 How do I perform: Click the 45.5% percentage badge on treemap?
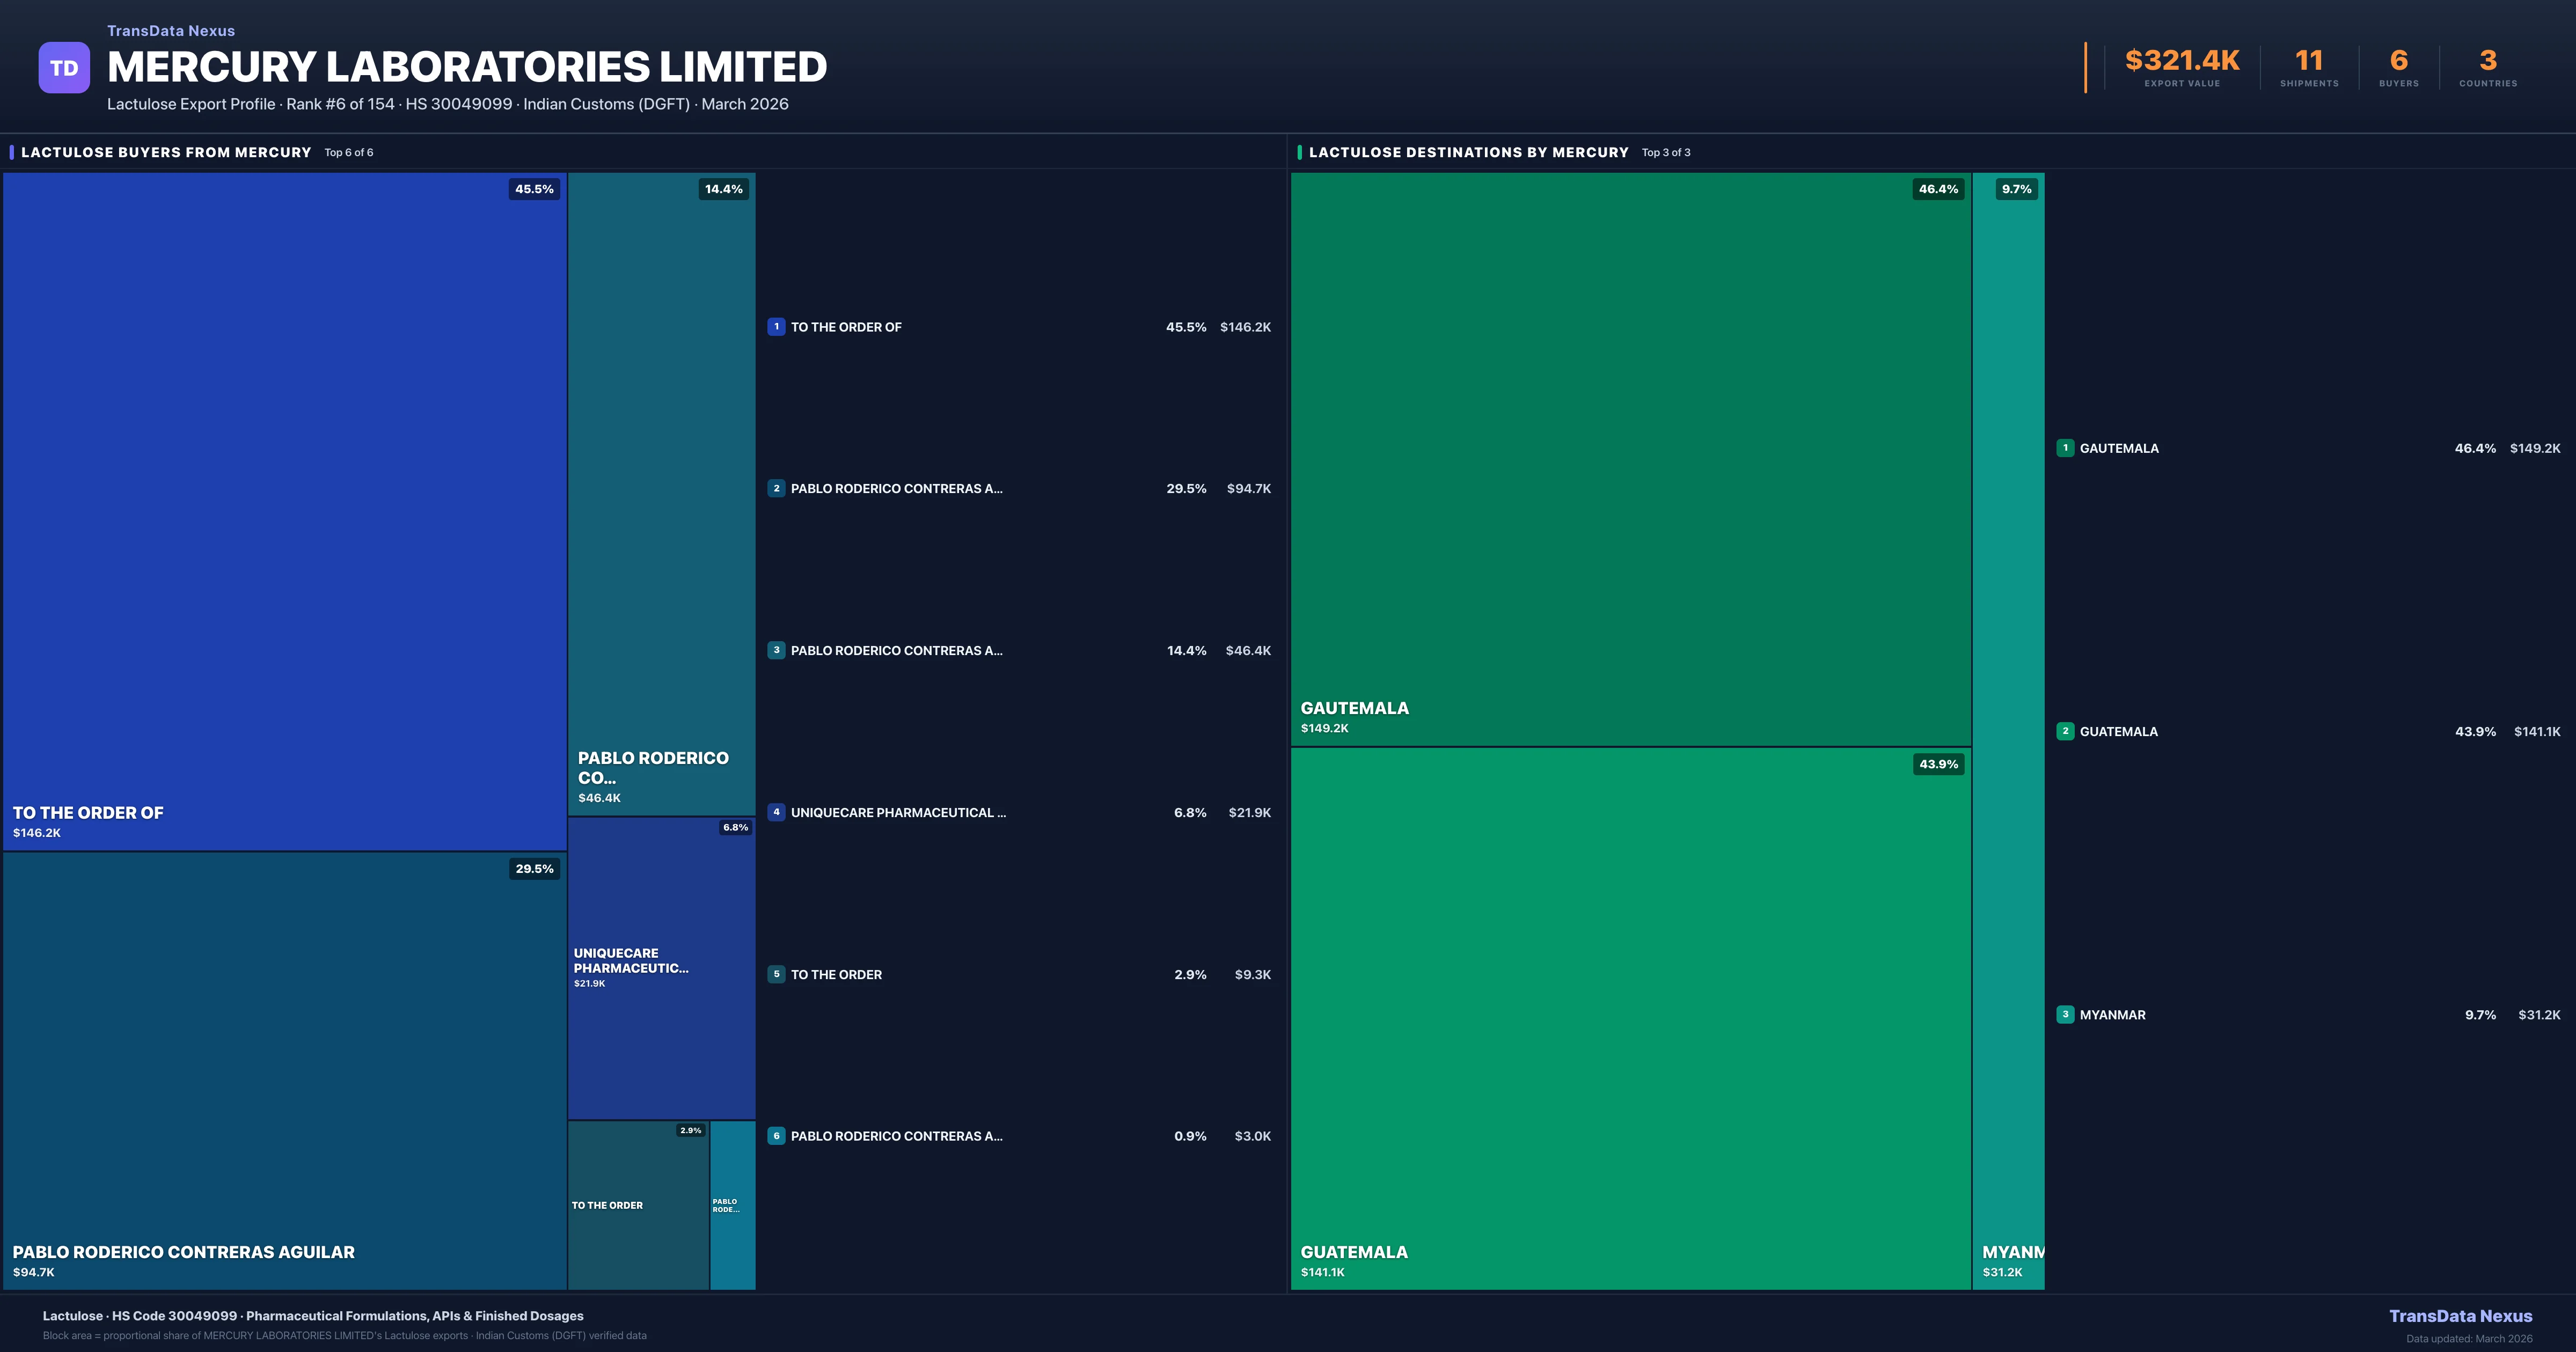click(x=534, y=189)
